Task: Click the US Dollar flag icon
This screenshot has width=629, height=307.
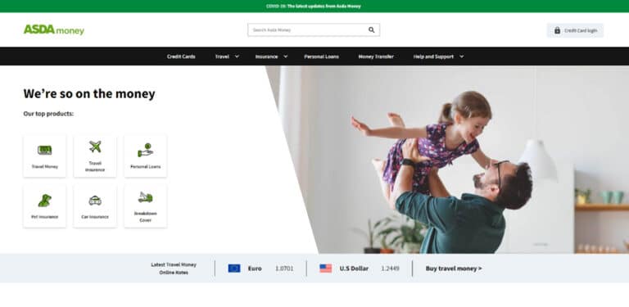Action: 326,269
